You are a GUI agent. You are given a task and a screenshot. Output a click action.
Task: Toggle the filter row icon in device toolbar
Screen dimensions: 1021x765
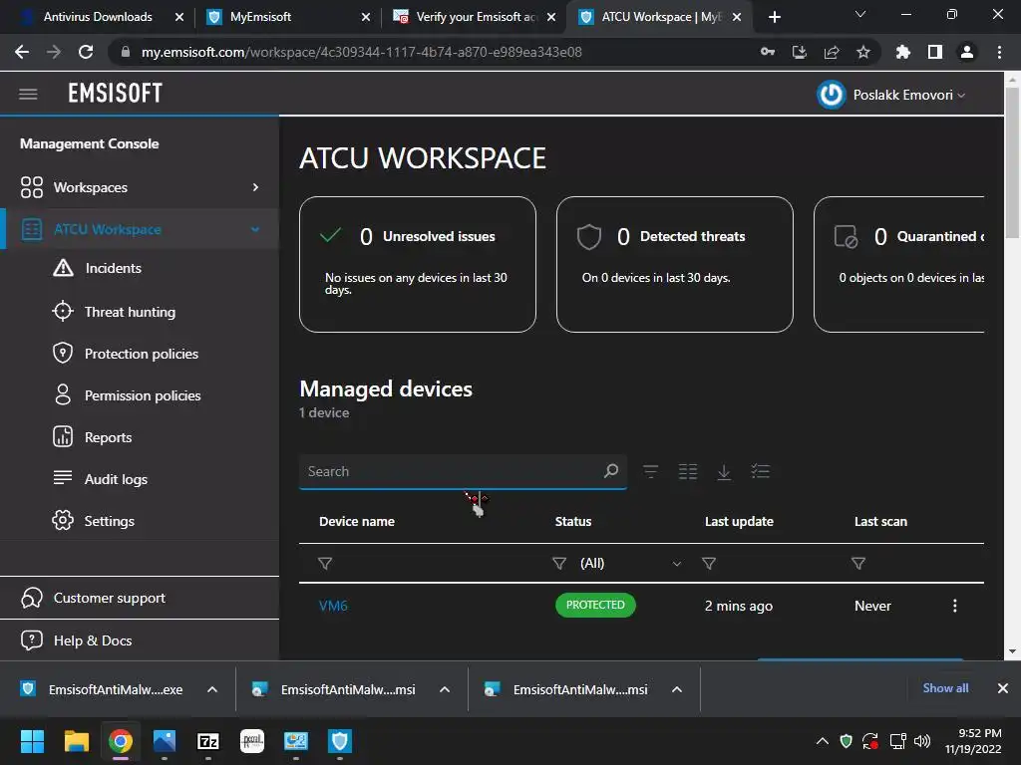(x=650, y=471)
